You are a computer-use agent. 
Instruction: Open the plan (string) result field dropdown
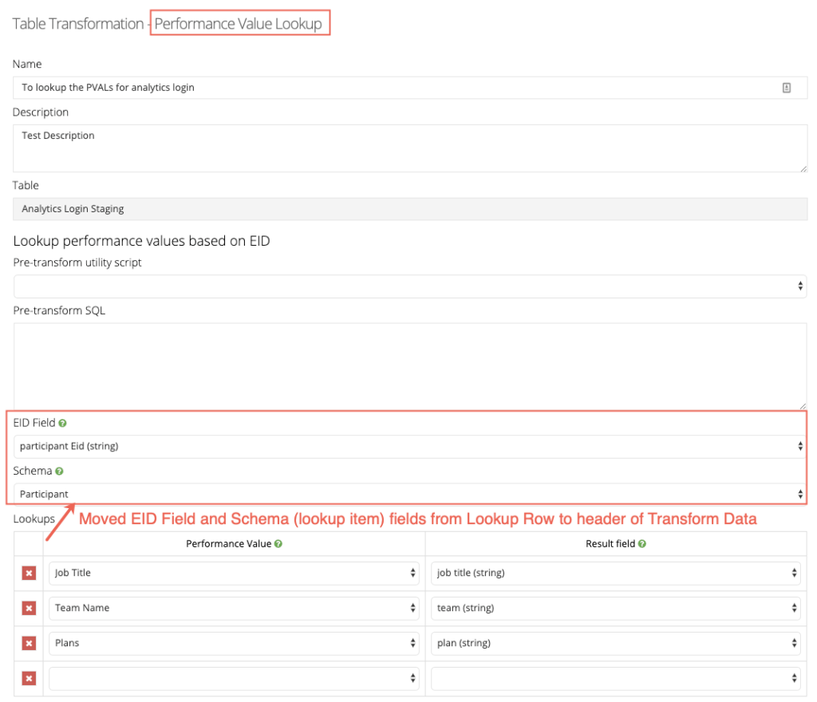616,643
